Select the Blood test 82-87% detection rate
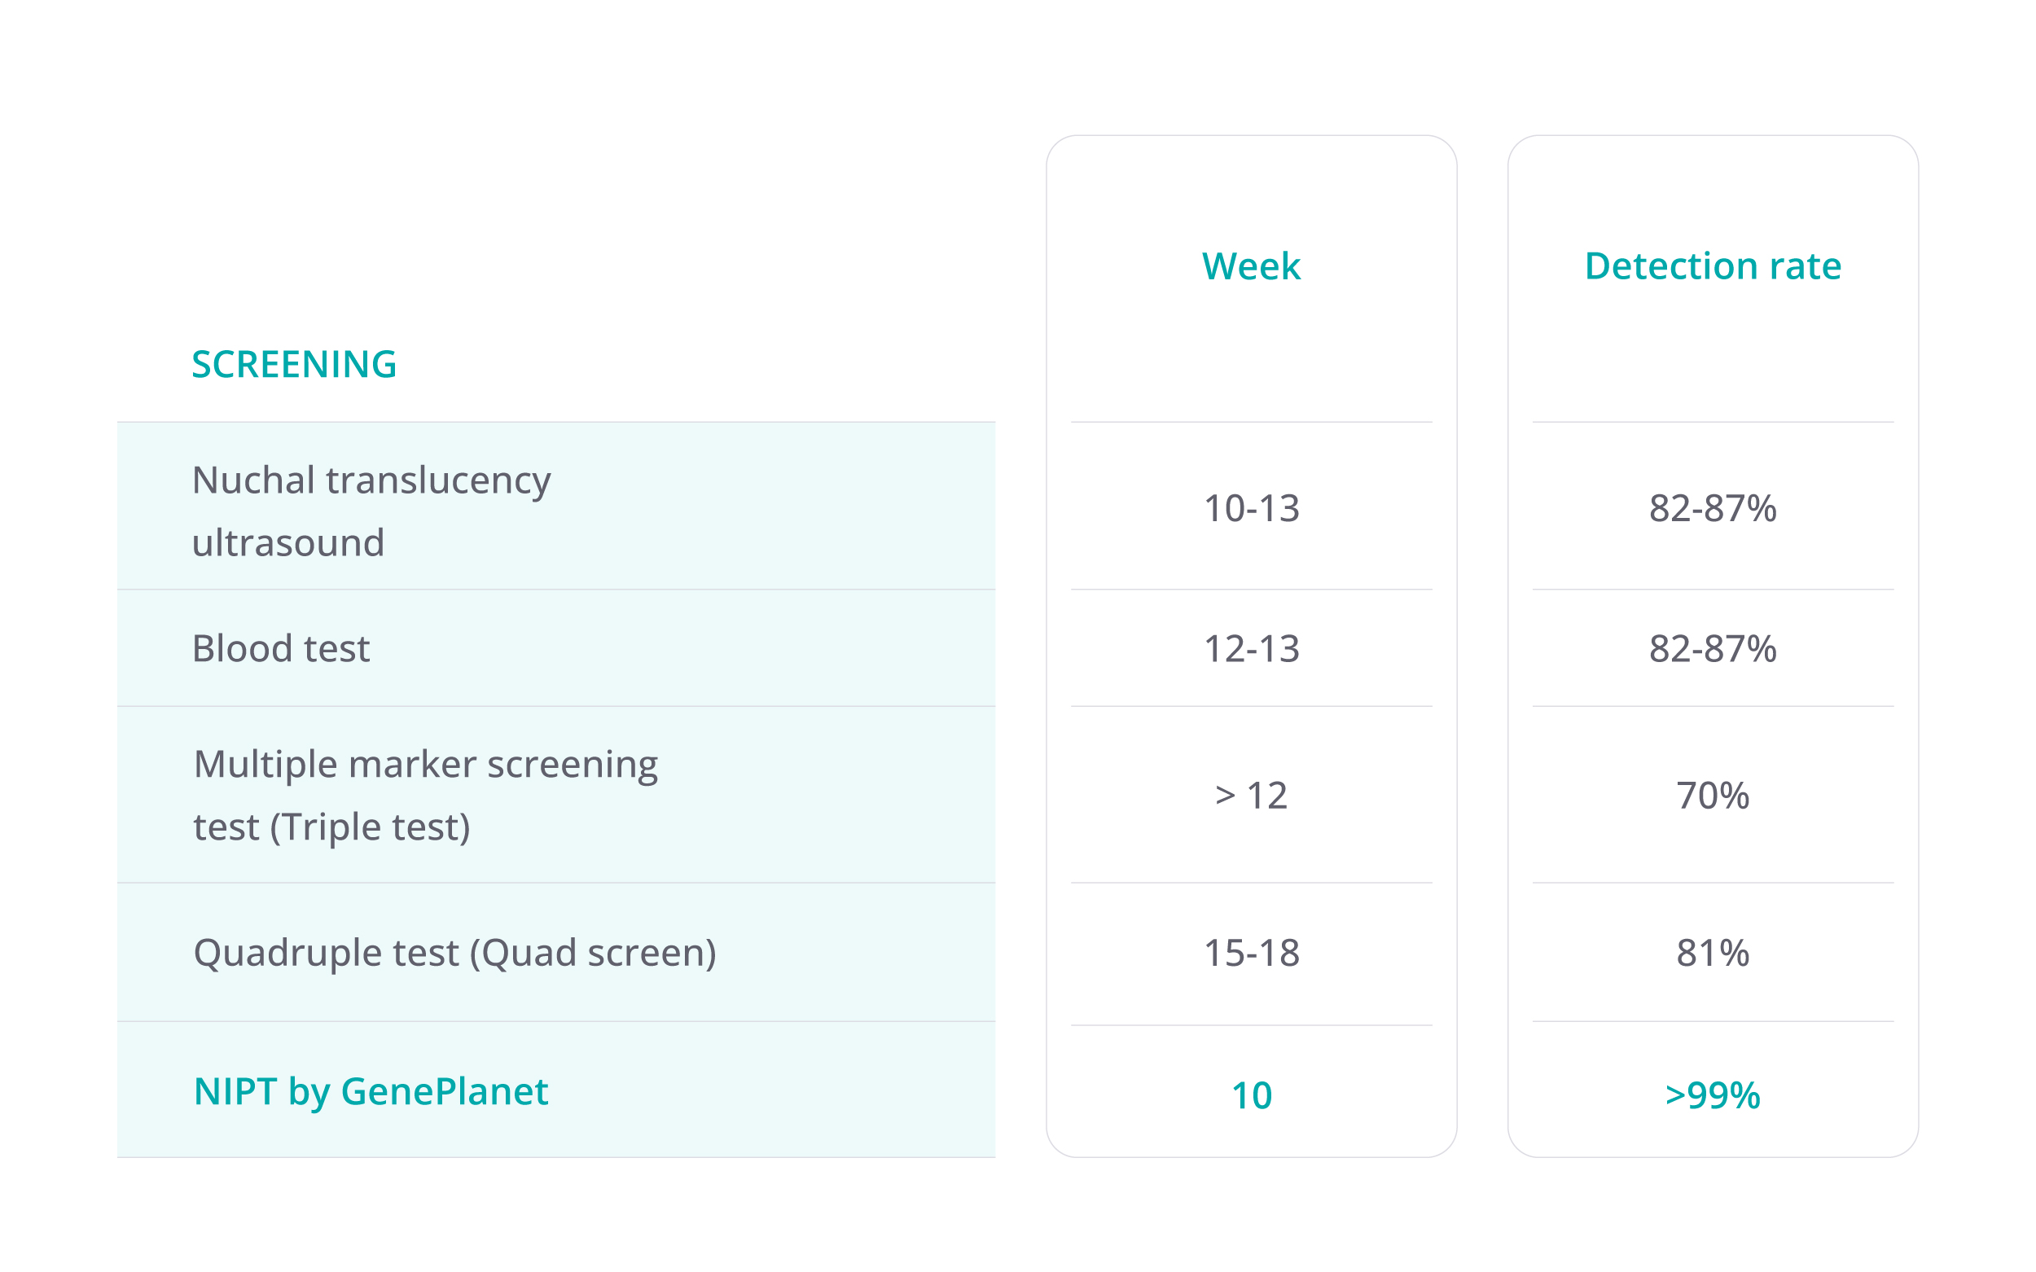 (x=1712, y=650)
